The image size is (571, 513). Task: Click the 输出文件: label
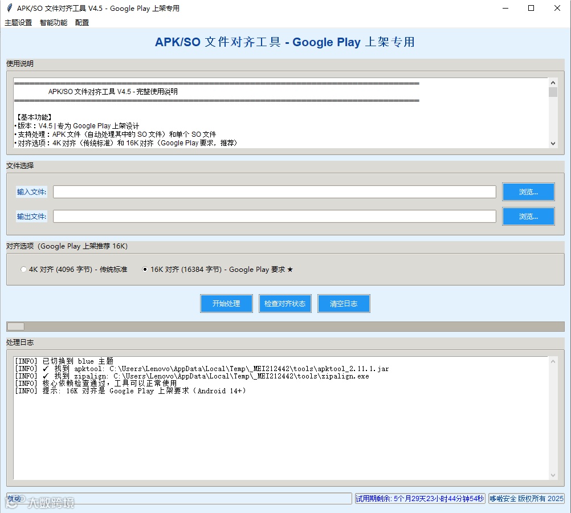click(32, 217)
